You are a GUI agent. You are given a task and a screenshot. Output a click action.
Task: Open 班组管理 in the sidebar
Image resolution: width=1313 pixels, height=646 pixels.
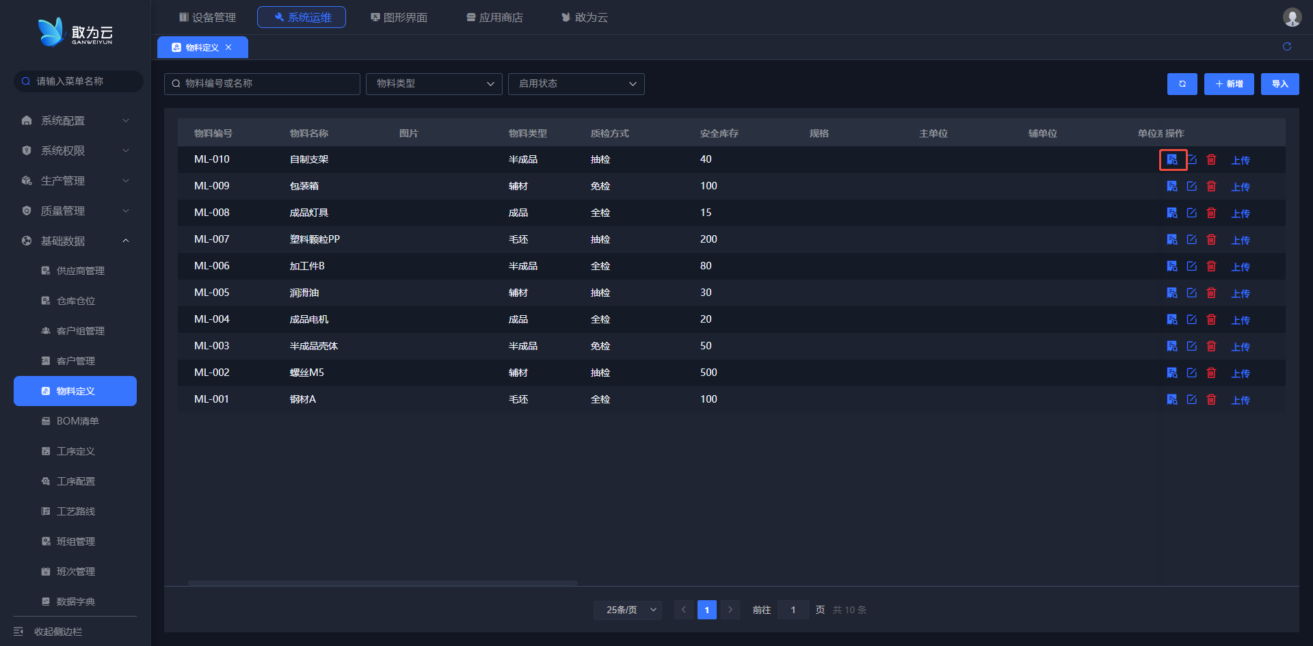[x=75, y=542]
